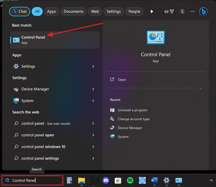Expand Settings app result chevron
This screenshot has width=216, height=187.
(93, 66)
